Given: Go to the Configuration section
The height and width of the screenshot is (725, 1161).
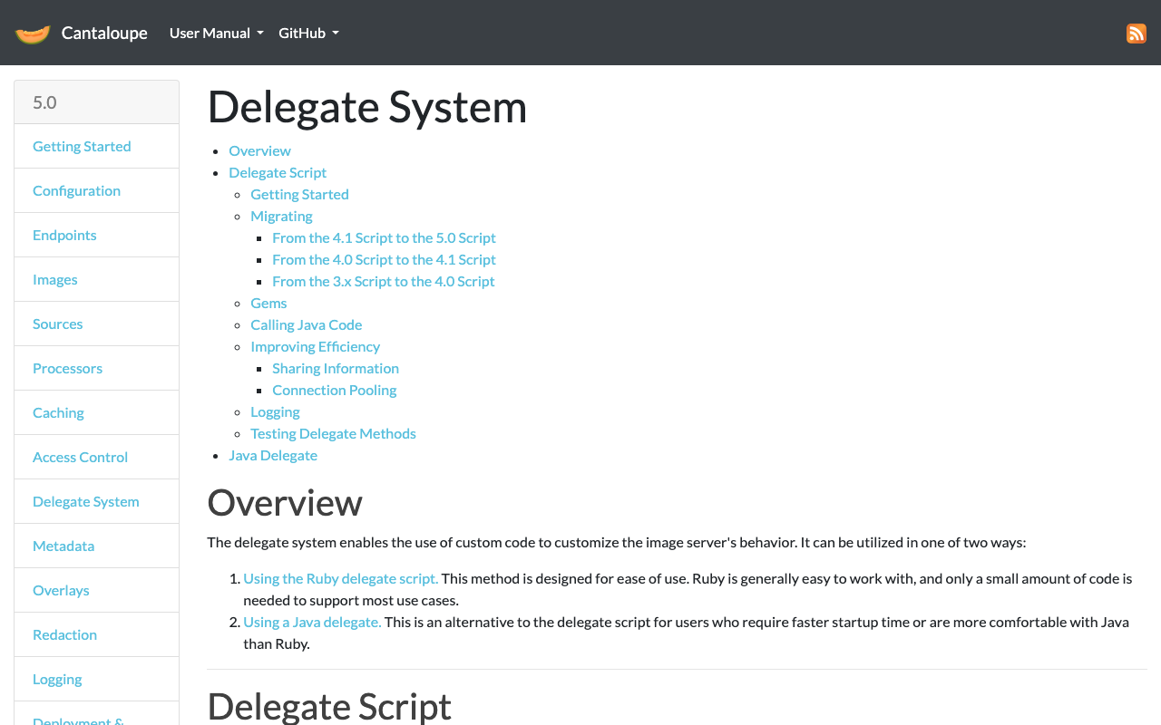Looking at the screenshot, I should click(x=76, y=190).
